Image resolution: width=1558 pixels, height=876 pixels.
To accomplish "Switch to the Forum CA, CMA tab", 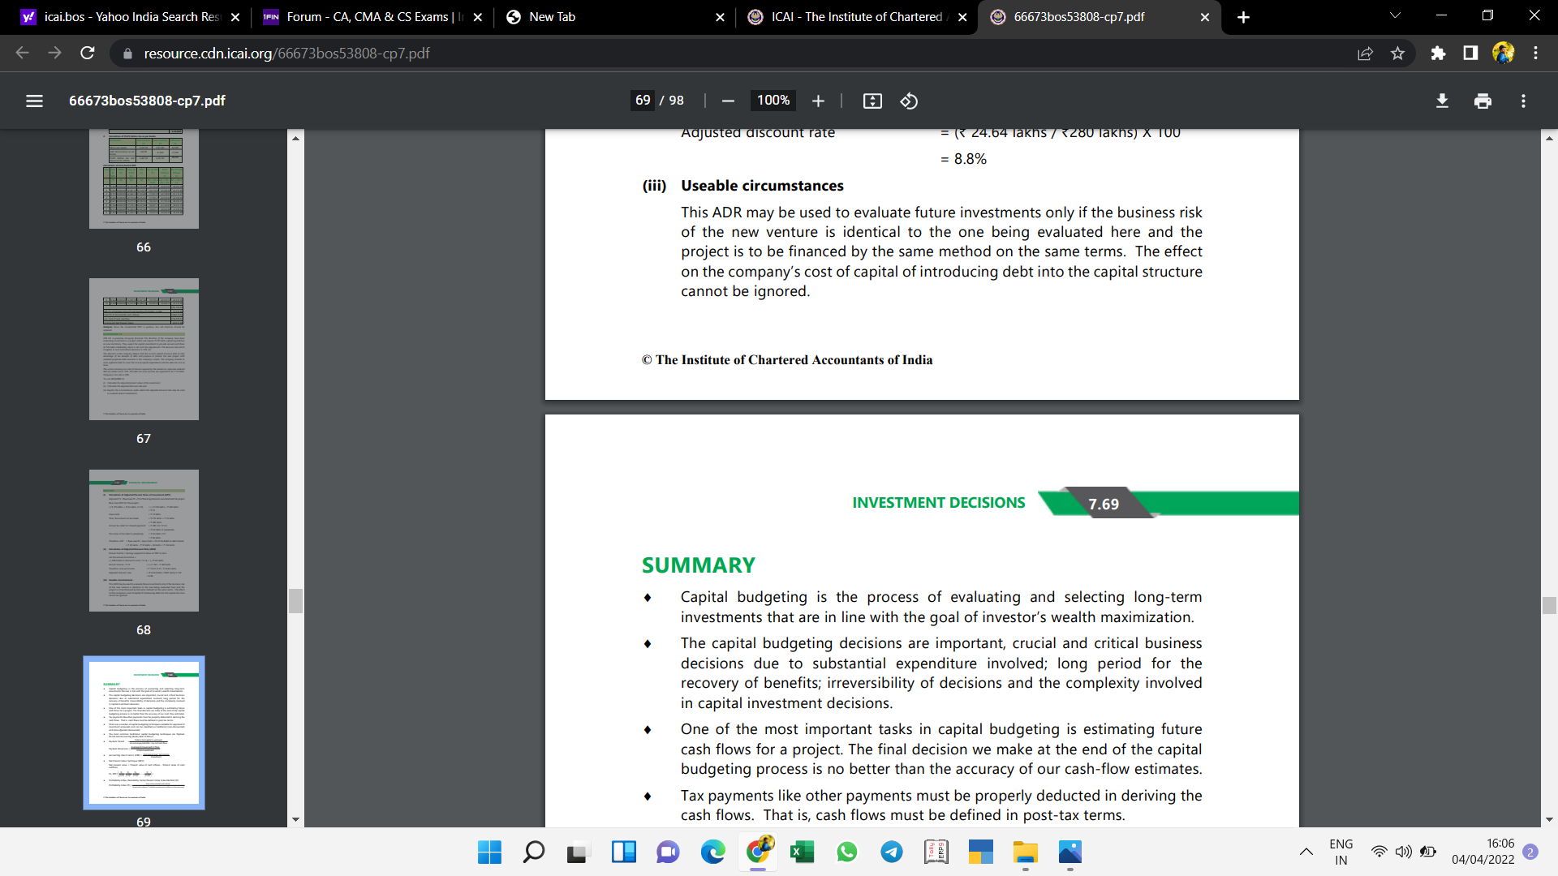I will [x=367, y=17].
